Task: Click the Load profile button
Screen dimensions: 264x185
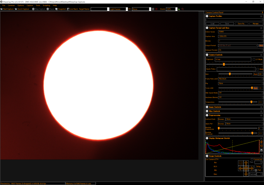Action: (x=213, y=23)
